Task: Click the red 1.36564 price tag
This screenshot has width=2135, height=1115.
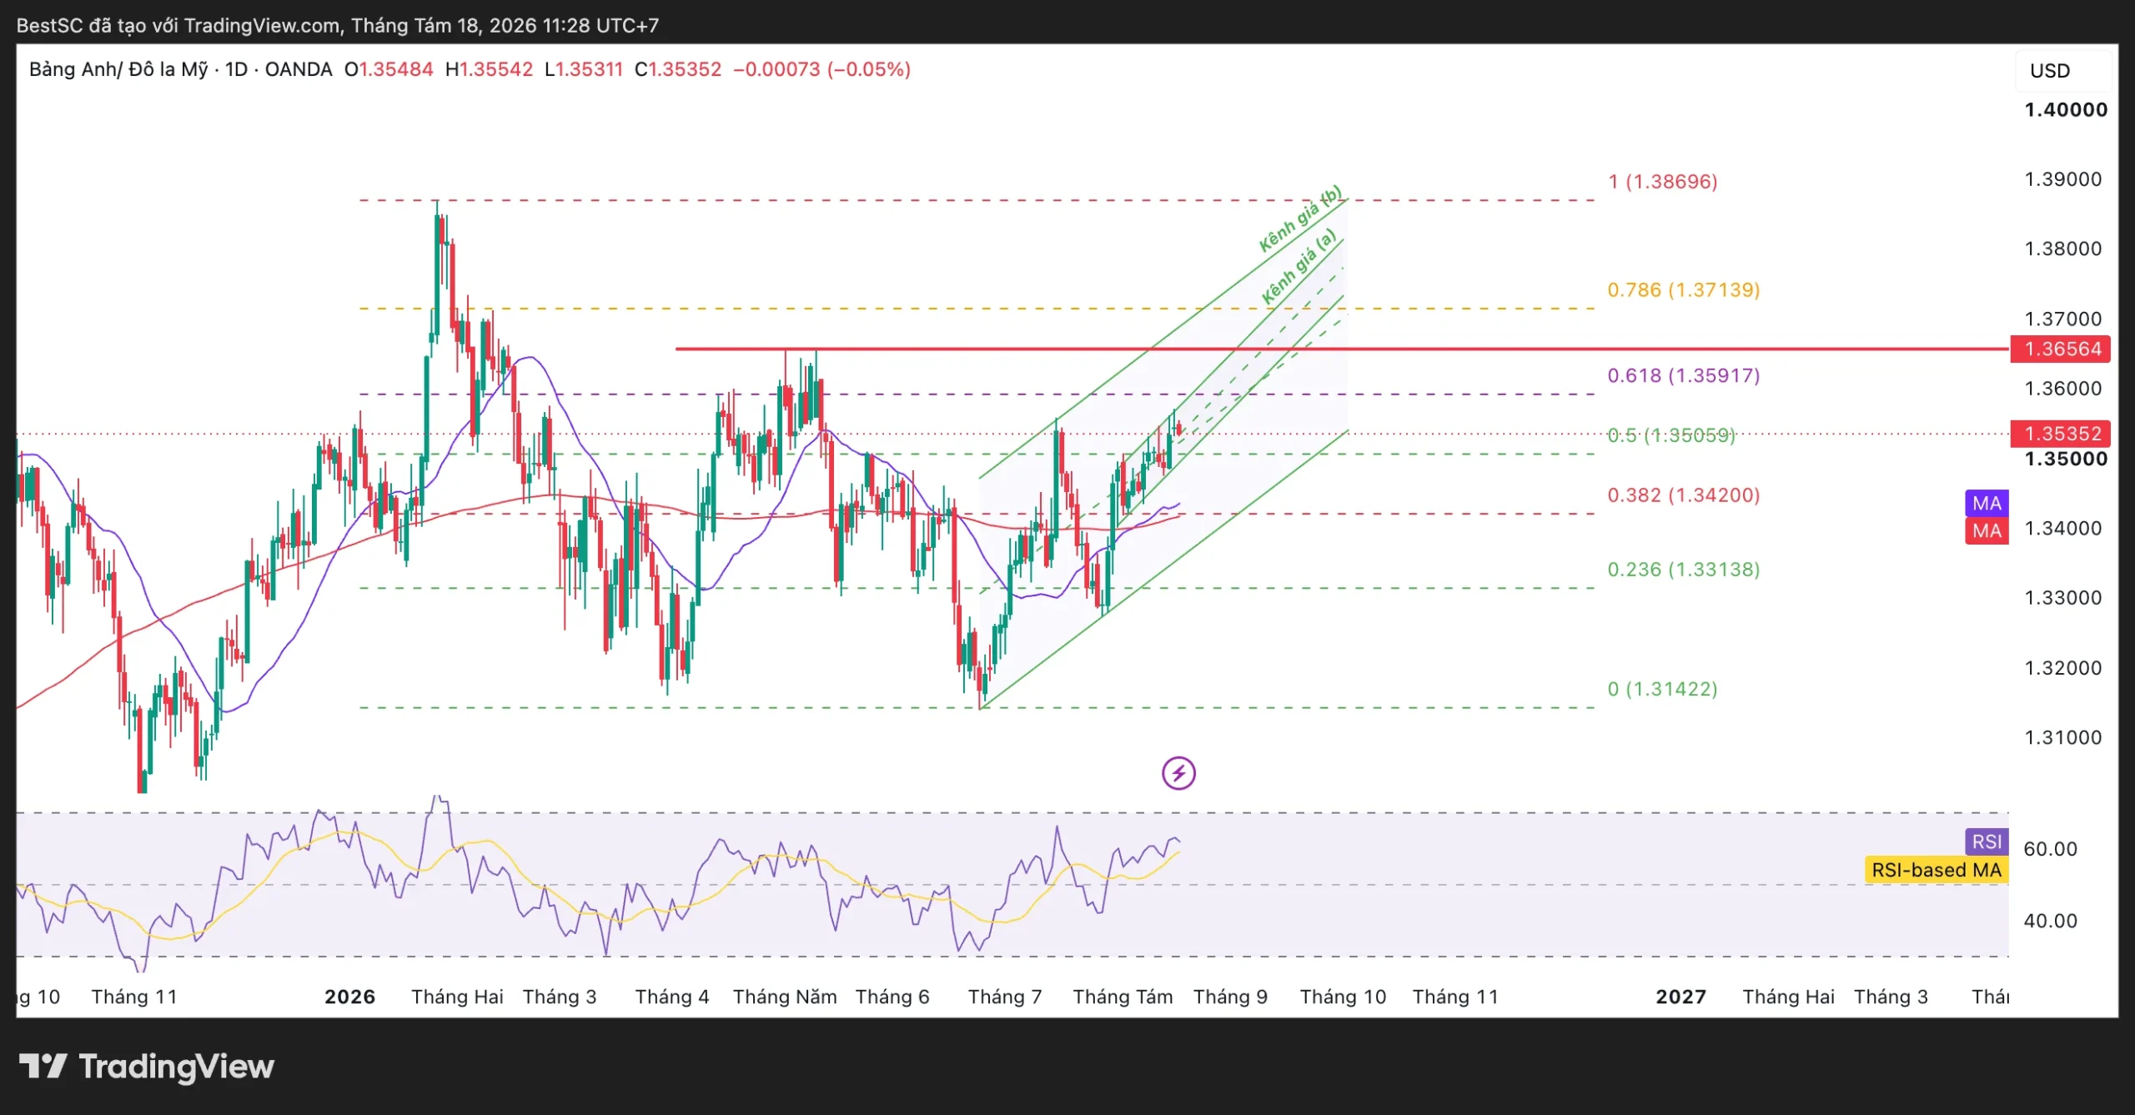Action: (x=2061, y=349)
